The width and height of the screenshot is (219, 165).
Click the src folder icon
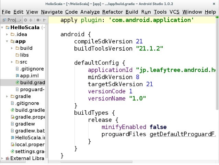[17, 62]
